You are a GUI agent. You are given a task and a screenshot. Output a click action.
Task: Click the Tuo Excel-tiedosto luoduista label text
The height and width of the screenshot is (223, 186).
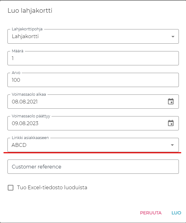coord(52,187)
